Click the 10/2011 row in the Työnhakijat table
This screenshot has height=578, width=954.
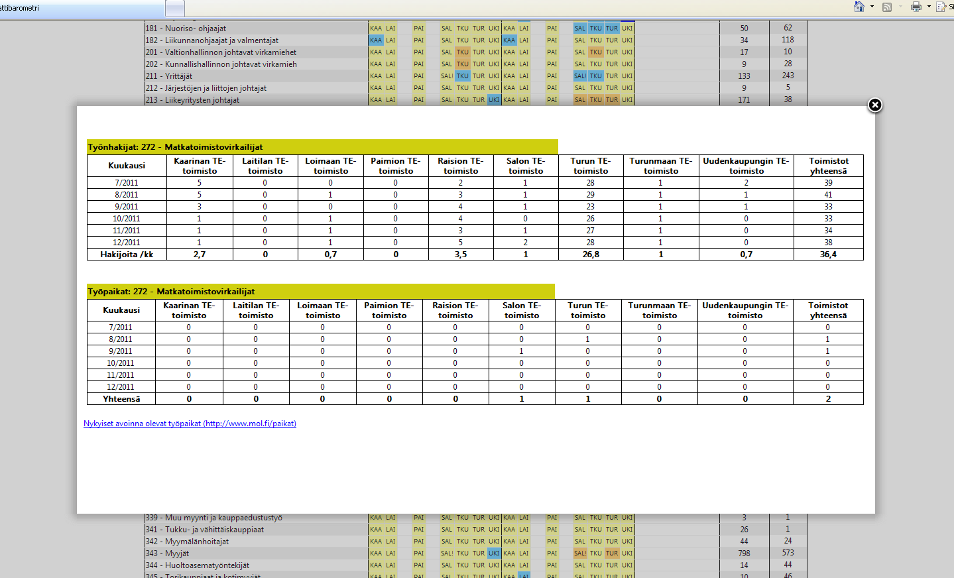click(x=475, y=219)
